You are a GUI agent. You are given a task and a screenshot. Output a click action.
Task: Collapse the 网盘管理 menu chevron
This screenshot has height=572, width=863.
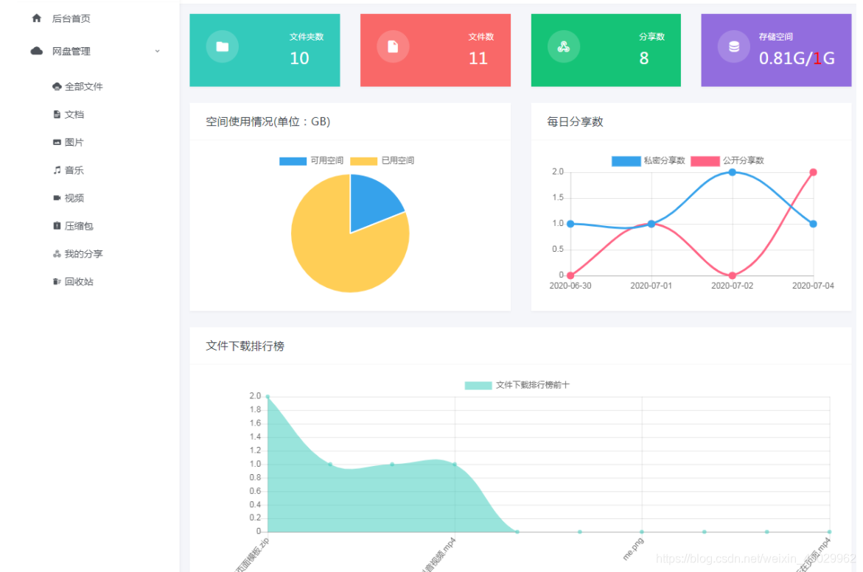tap(158, 51)
